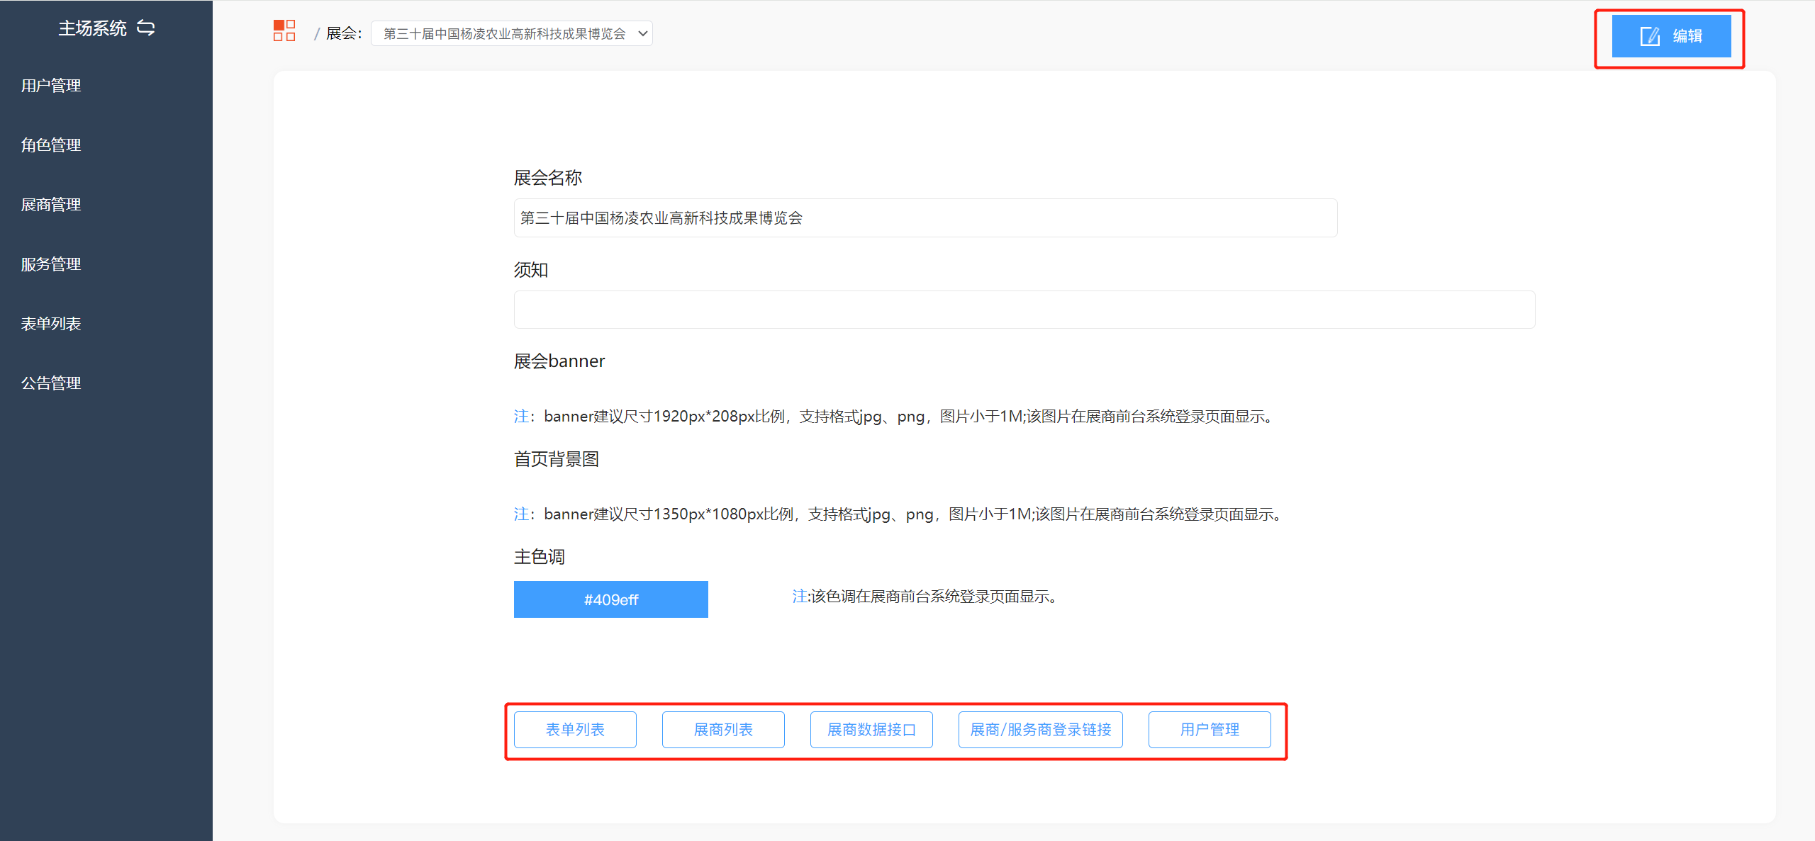Click the 首页背景图 label
Image resolution: width=1815 pixels, height=841 pixels.
pos(557,459)
